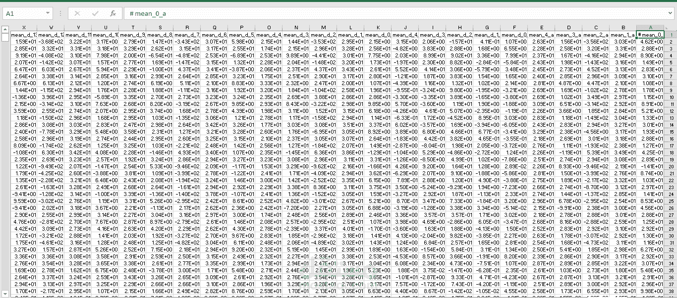Click the Cancel (X) icon in the formula bar
Screen dimensions: 677x298
coord(77,13)
